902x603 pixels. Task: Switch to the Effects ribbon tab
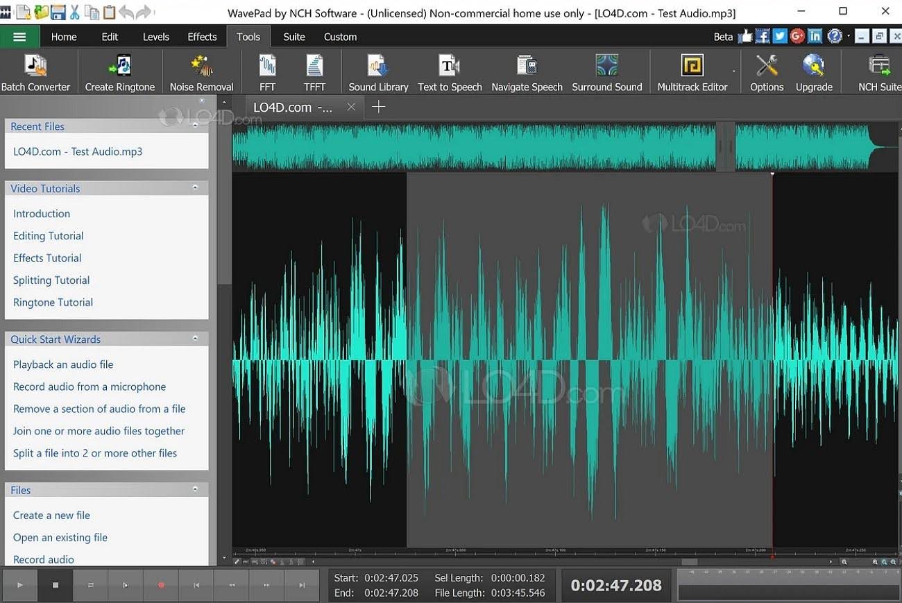202,37
